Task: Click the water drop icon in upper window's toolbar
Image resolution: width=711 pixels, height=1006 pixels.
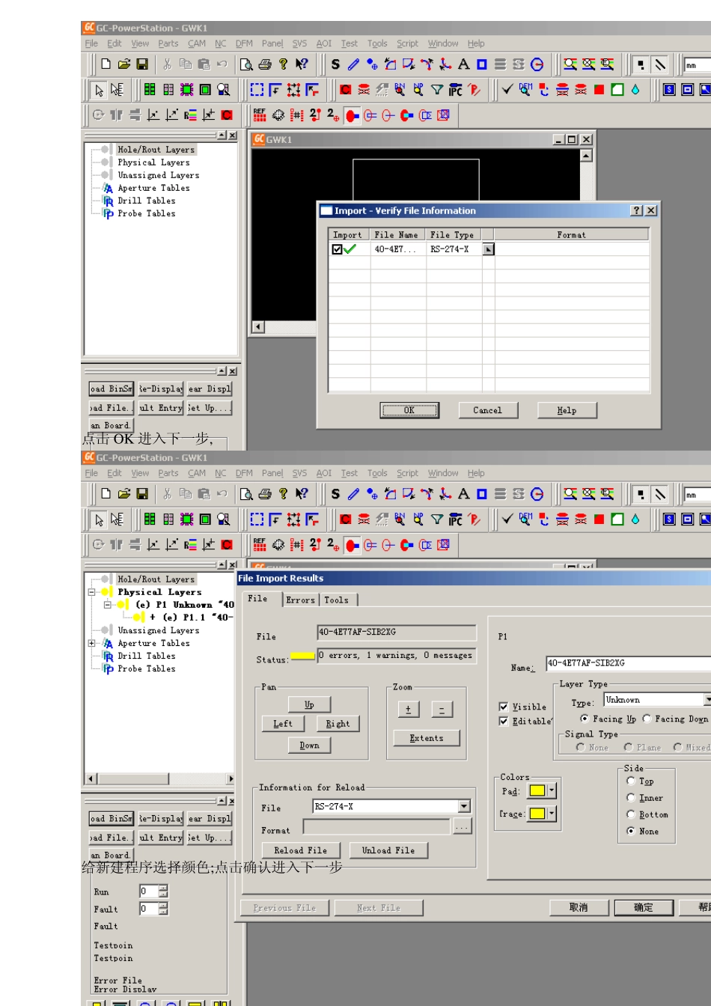Action: pyautogui.click(x=635, y=90)
